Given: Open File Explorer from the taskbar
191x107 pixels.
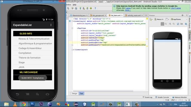Looking at the screenshot, I should click(x=6, y=104).
